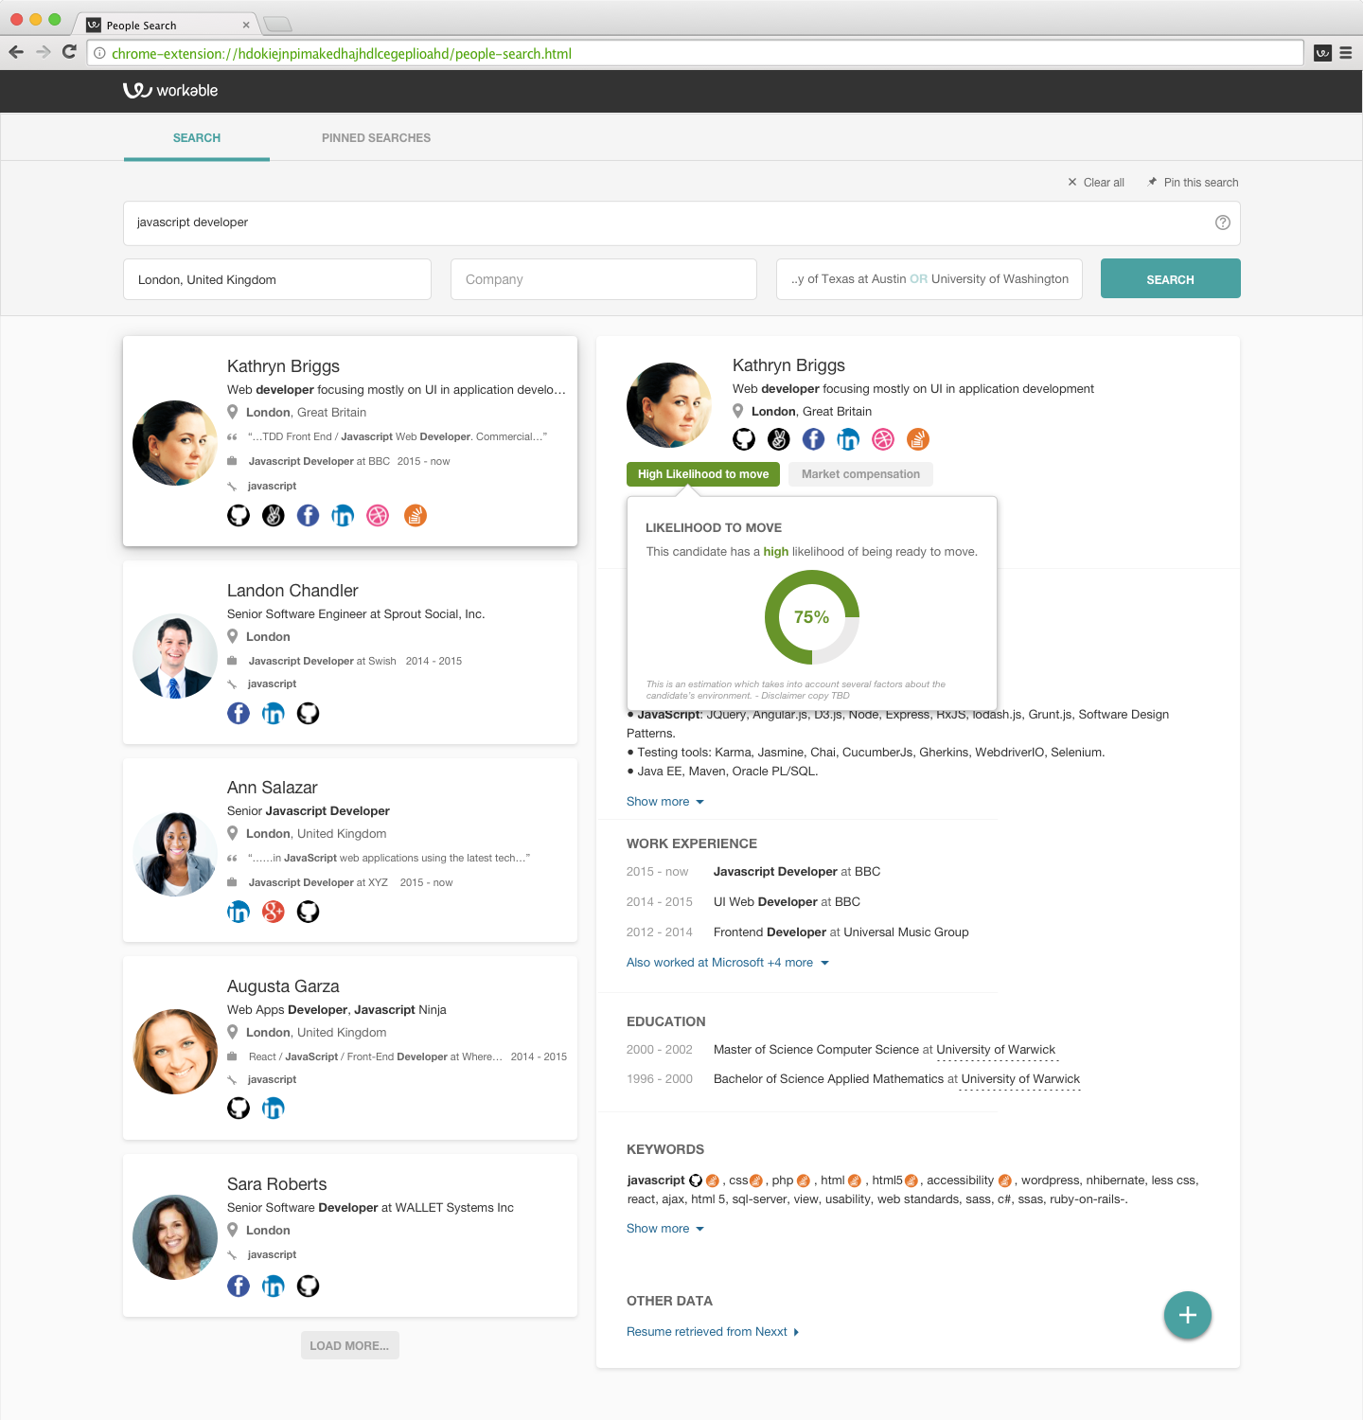Expand Show more under the skills summary
Viewport: 1363px width, 1420px height.
(x=664, y=802)
